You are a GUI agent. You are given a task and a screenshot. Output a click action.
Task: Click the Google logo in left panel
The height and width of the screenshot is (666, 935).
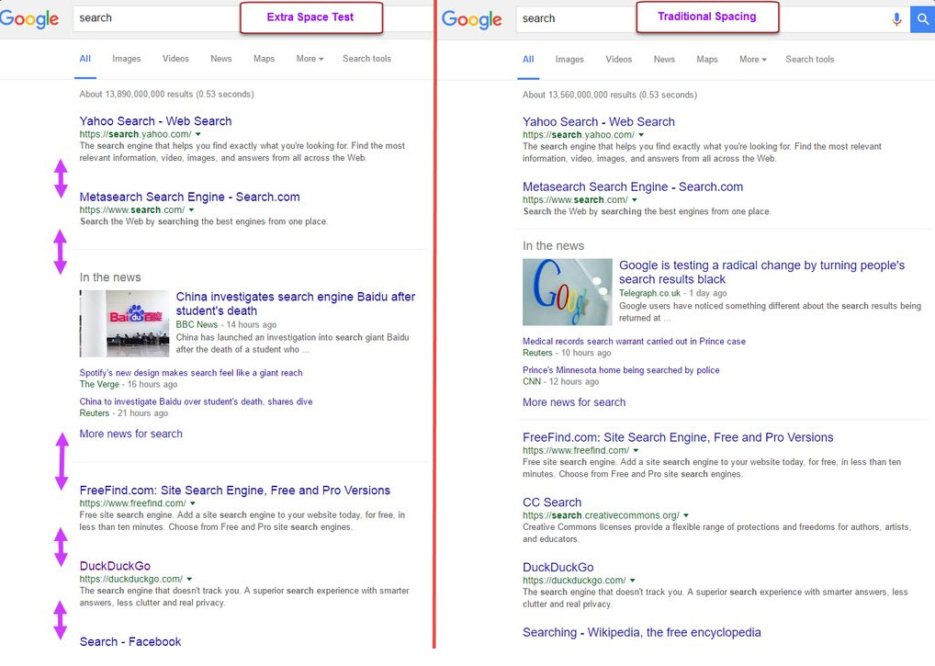29,18
